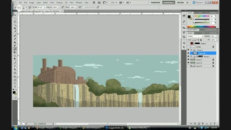
Task: Toggle Quick Mask mode at toolbox bottom
Action: click(x=15, y=97)
